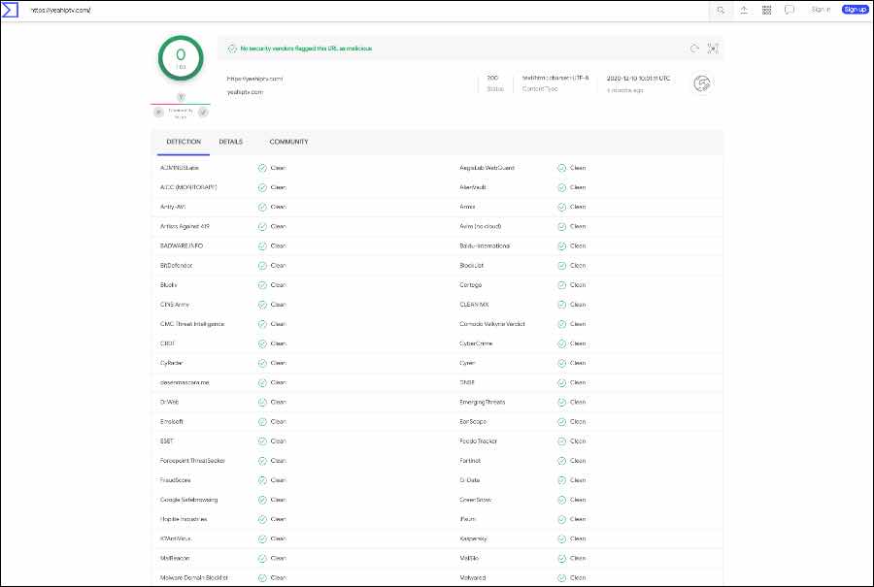The width and height of the screenshot is (874, 587).
Task: Select the AegisLab WebGuard vendor name
Action: (x=487, y=168)
